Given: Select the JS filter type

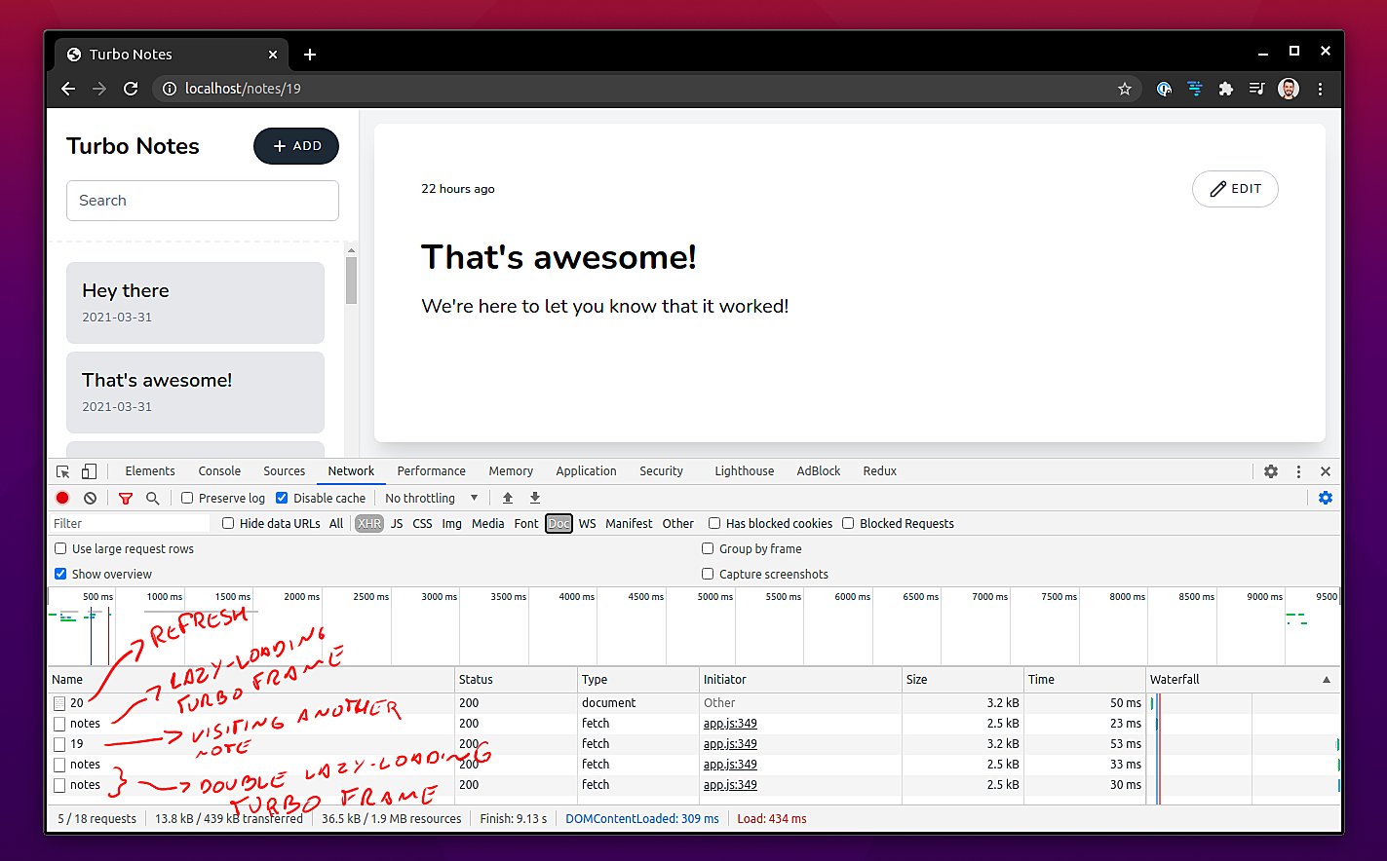Looking at the screenshot, I should [x=397, y=523].
